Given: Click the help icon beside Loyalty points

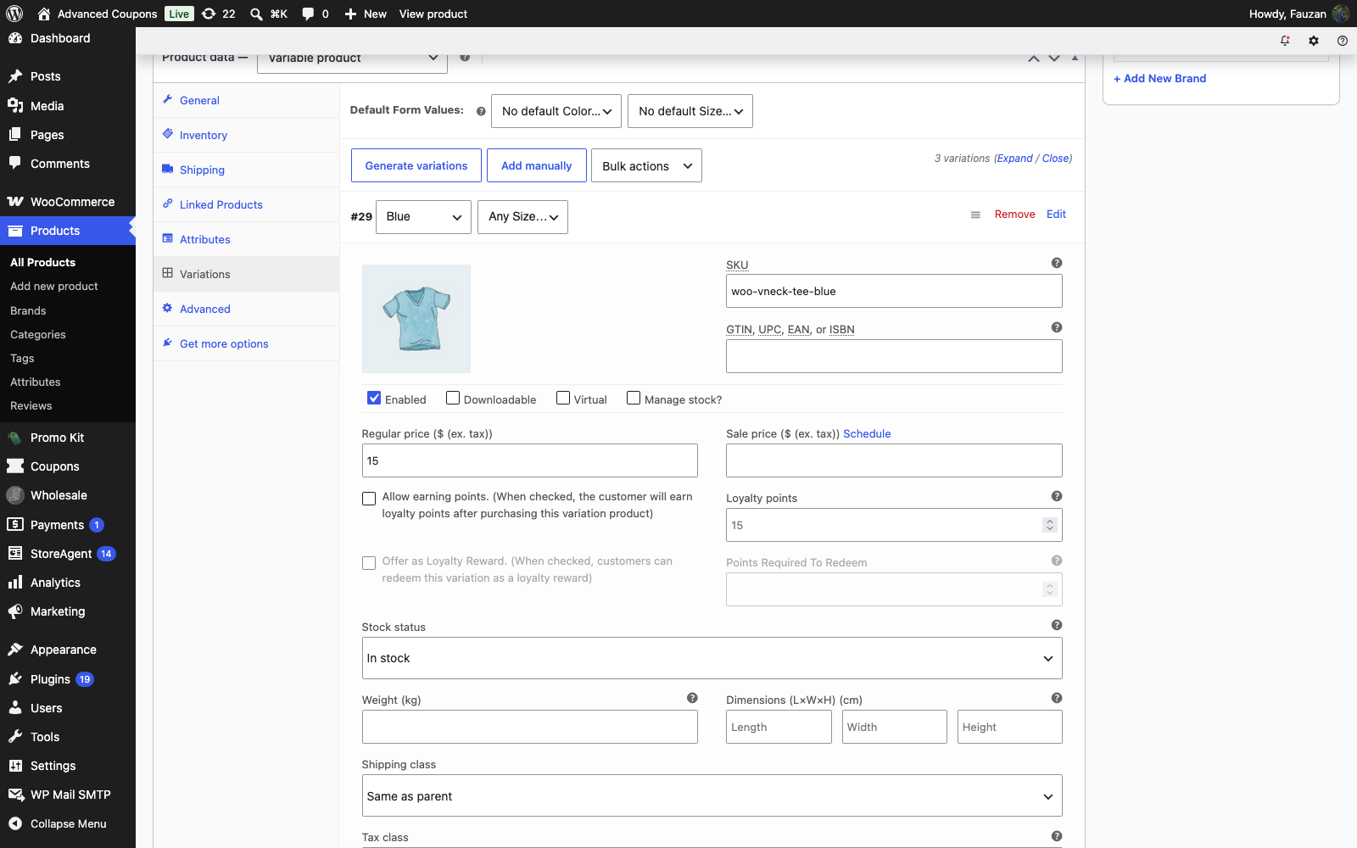Looking at the screenshot, I should point(1057,496).
